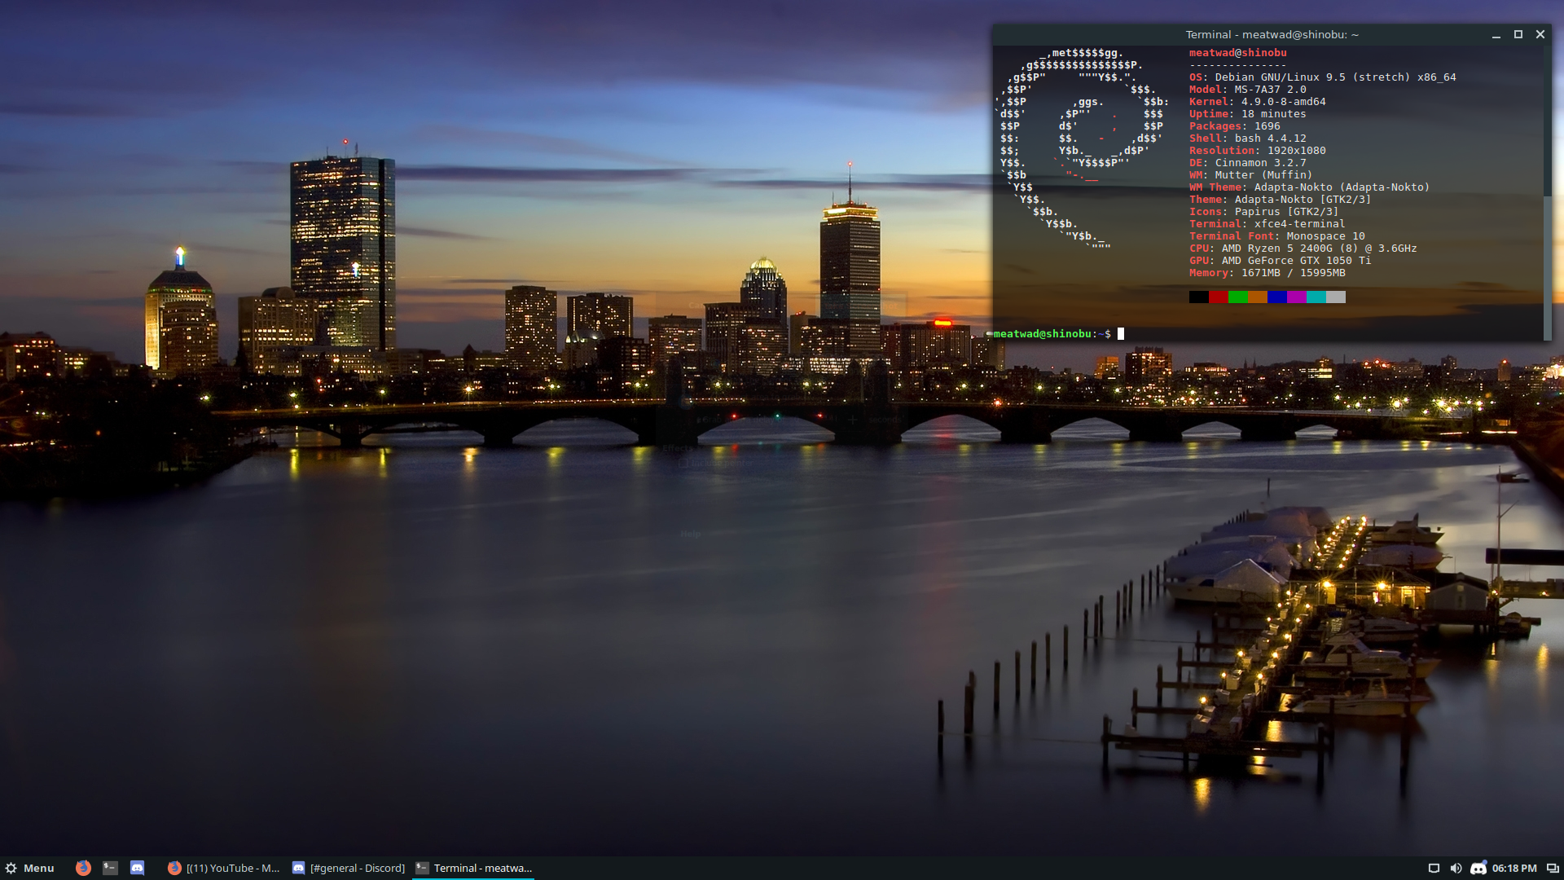The height and width of the screenshot is (880, 1564).
Task: Minimize the Terminal window
Action: tap(1496, 34)
